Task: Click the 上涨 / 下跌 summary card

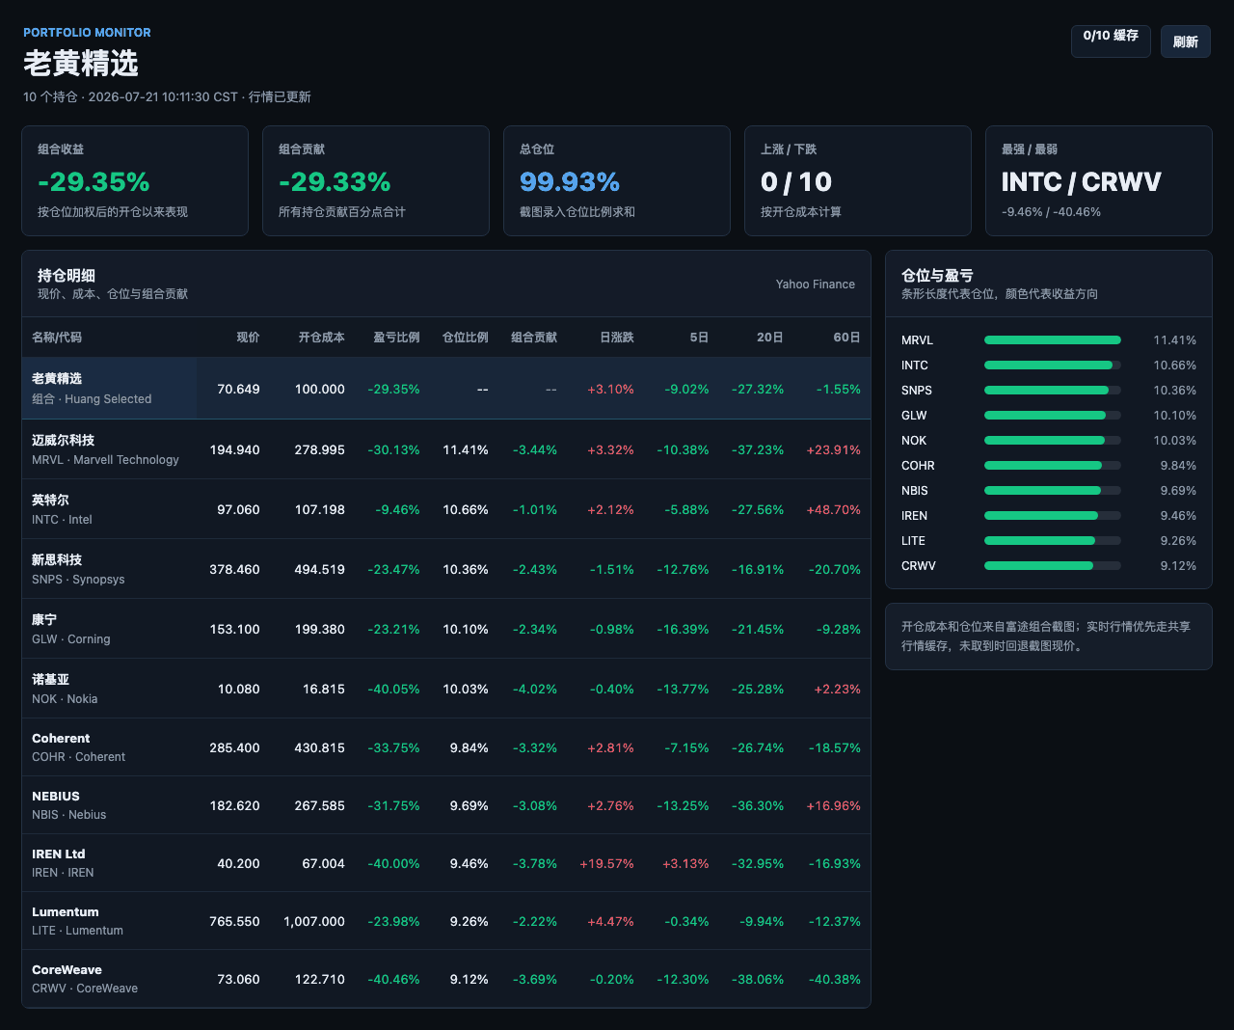Action: [x=858, y=180]
